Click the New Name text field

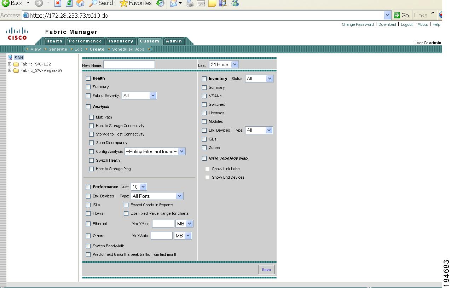[x=129, y=64]
